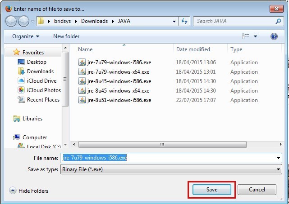Select file jre-8u51-windows-i586.exe
The image size is (289, 204).
coord(119,100)
